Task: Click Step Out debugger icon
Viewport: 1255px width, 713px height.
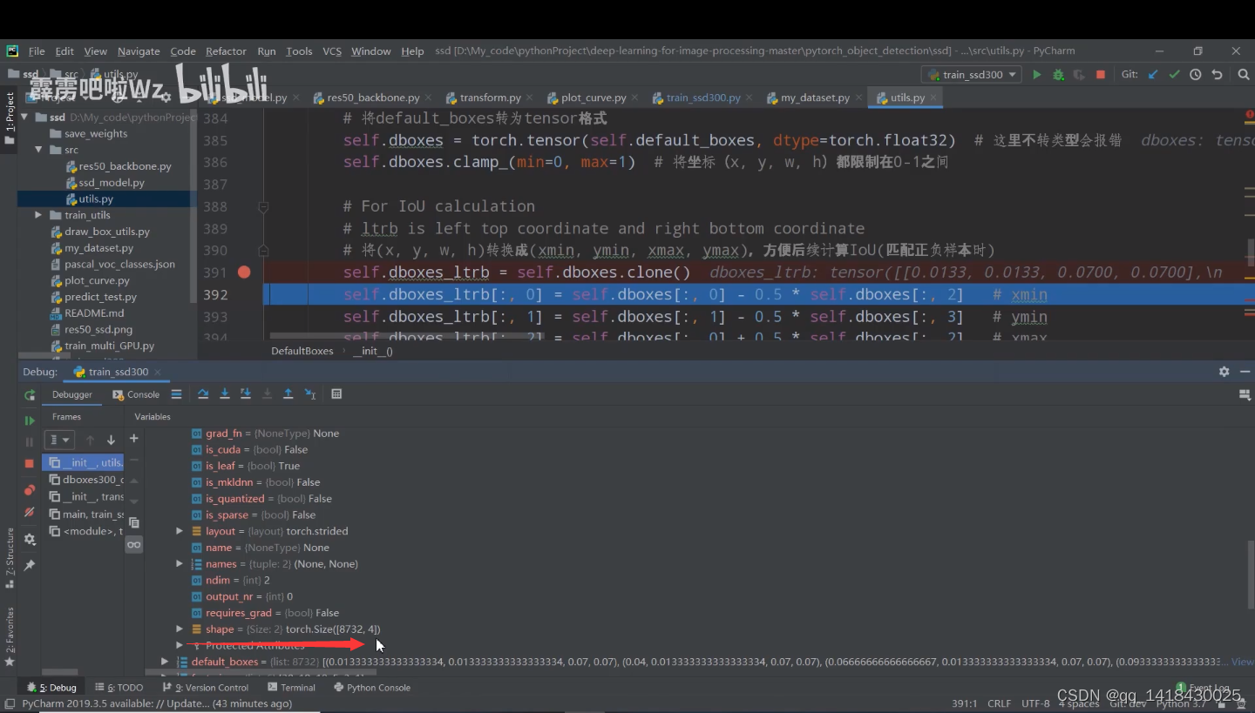Action: [288, 394]
